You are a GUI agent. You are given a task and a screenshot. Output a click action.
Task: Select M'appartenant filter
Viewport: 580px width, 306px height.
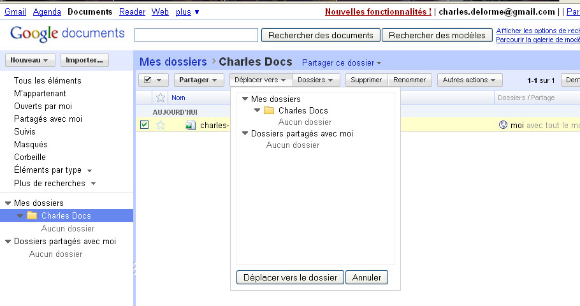[40, 93]
